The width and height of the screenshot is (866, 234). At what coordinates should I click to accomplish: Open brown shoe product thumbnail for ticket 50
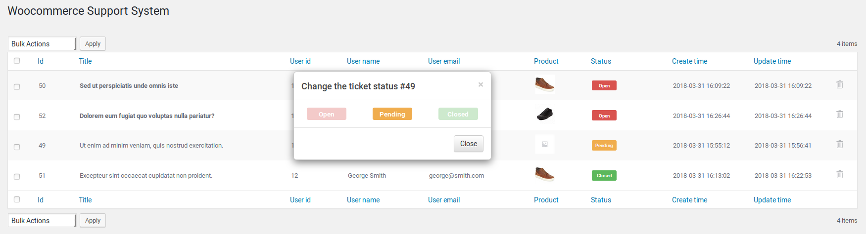544,84
